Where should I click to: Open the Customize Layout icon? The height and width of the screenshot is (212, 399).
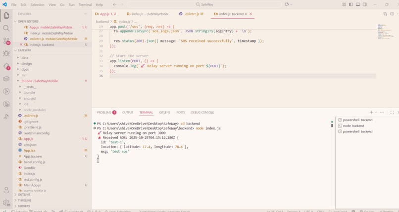344,4
